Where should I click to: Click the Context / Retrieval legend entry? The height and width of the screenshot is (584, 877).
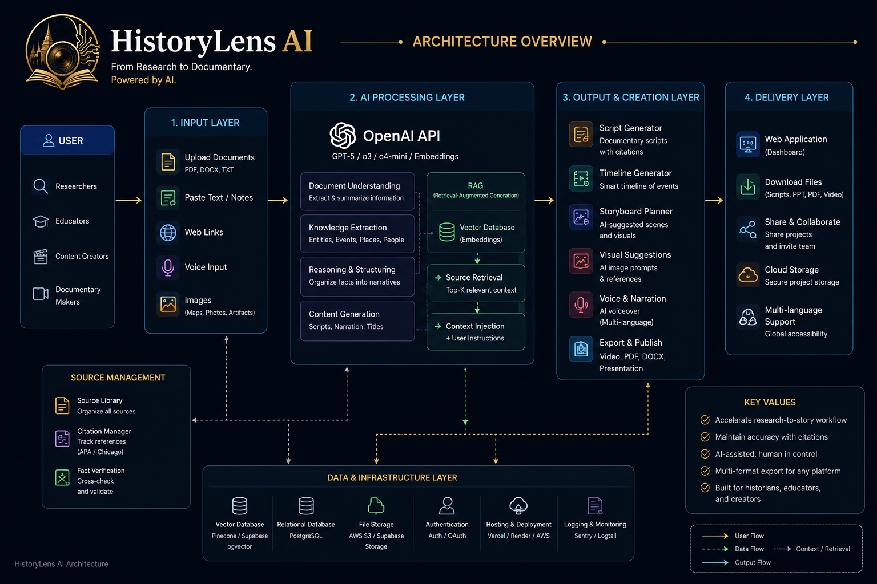tap(812, 549)
